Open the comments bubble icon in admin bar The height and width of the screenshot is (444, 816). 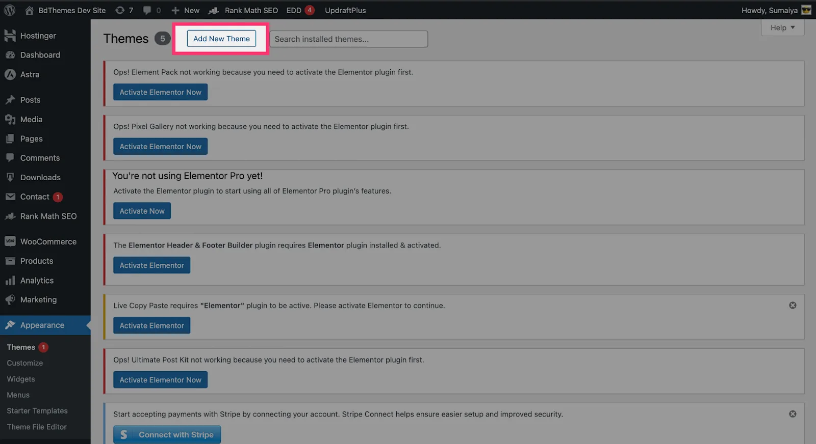(x=147, y=10)
